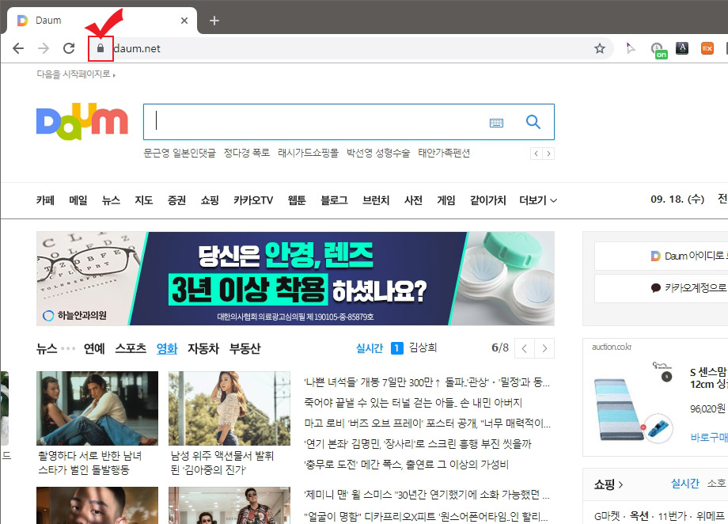Image resolution: width=728 pixels, height=524 pixels.
Task: Open a new browser tab
Action: tap(214, 21)
